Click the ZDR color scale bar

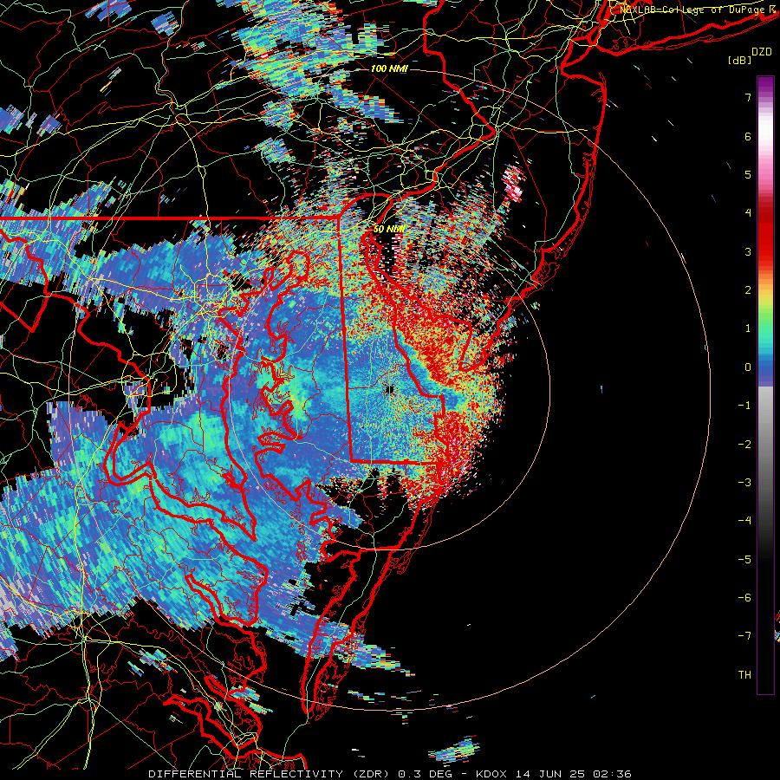pyautogui.click(x=765, y=385)
